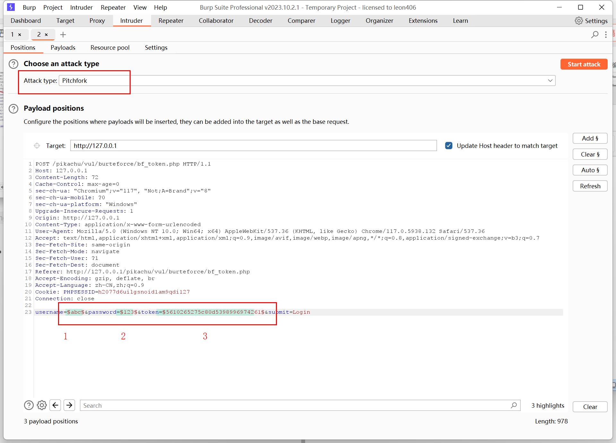Switch to the Comparer tab
The image size is (616, 443).
[x=301, y=21]
